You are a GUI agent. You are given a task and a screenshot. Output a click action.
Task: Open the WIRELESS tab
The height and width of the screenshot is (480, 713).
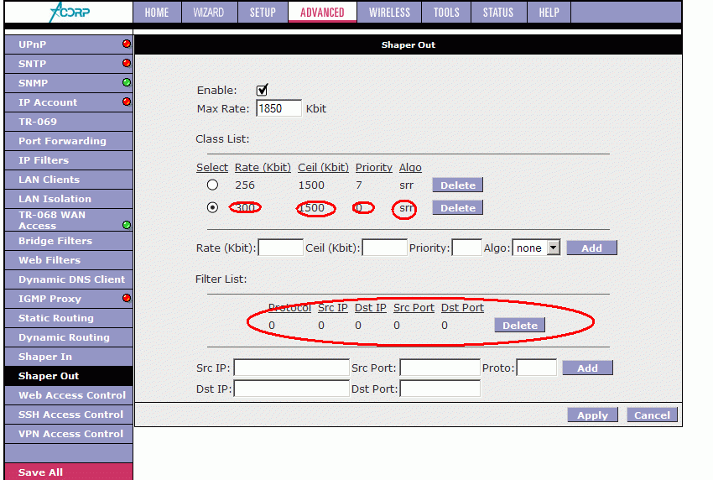pos(390,13)
